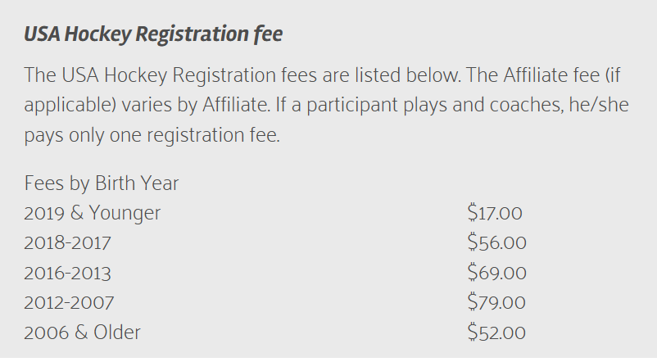Select the "Fees by Birth Year" label
Image resolution: width=657 pixels, height=362 pixels.
pyautogui.click(x=102, y=183)
